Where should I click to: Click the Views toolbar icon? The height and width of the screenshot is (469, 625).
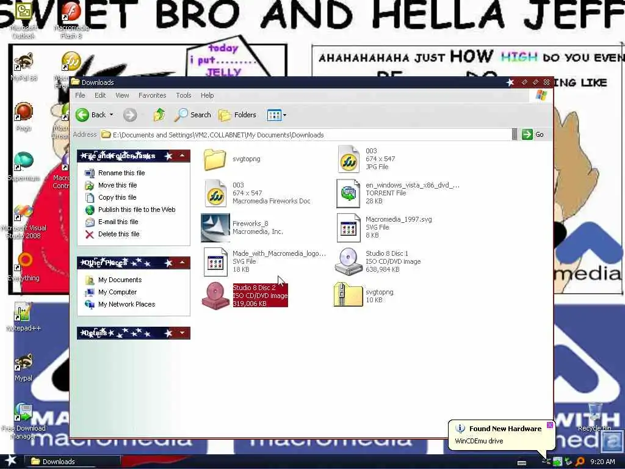pyautogui.click(x=274, y=115)
